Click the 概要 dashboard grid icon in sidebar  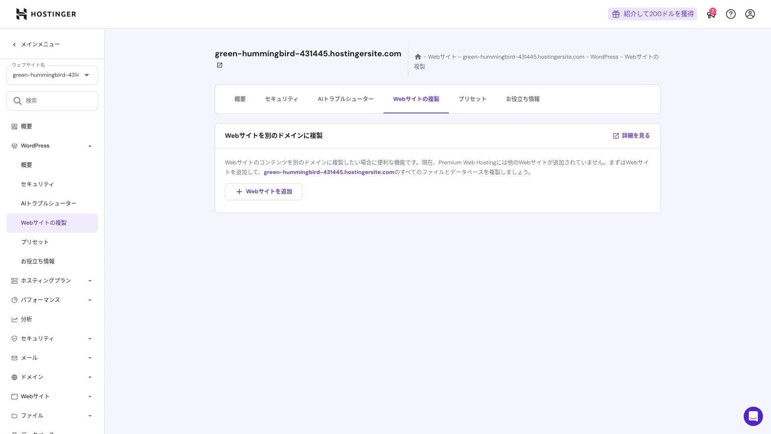pos(14,127)
